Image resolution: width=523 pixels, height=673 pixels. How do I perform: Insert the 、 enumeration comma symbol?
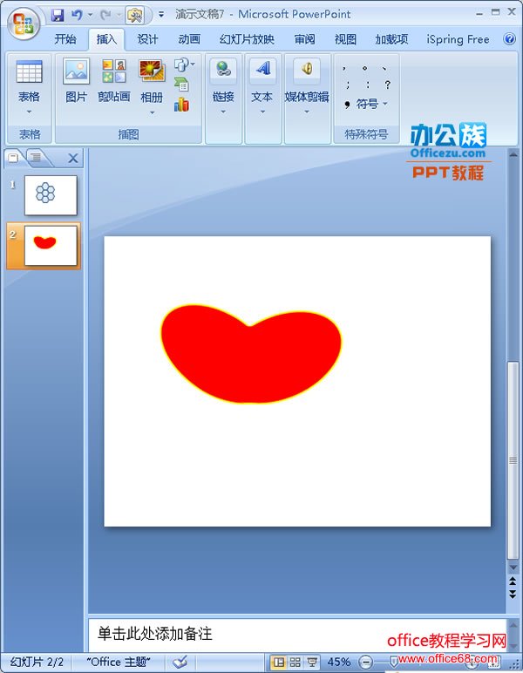[385, 68]
